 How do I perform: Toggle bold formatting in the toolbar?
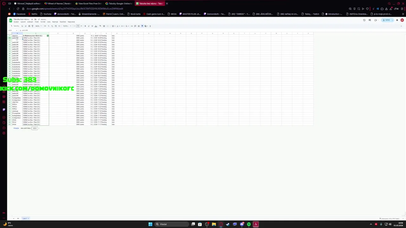click(85, 26)
